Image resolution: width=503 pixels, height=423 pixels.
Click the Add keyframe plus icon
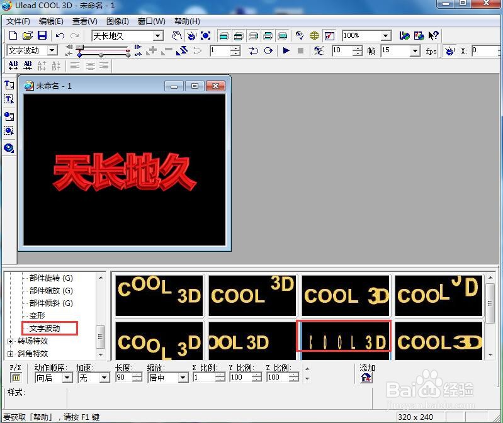pyautogui.click(x=152, y=50)
